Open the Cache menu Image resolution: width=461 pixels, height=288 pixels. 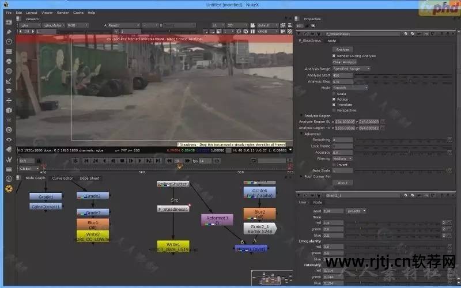(x=78, y=13)
